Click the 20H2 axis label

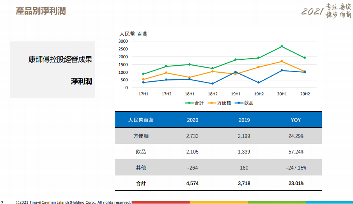pos(305,94)
